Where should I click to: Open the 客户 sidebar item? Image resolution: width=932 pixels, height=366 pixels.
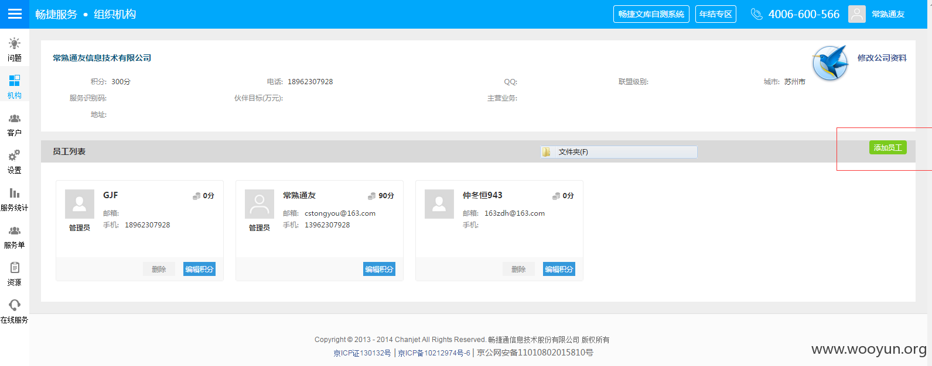point(15,125)
